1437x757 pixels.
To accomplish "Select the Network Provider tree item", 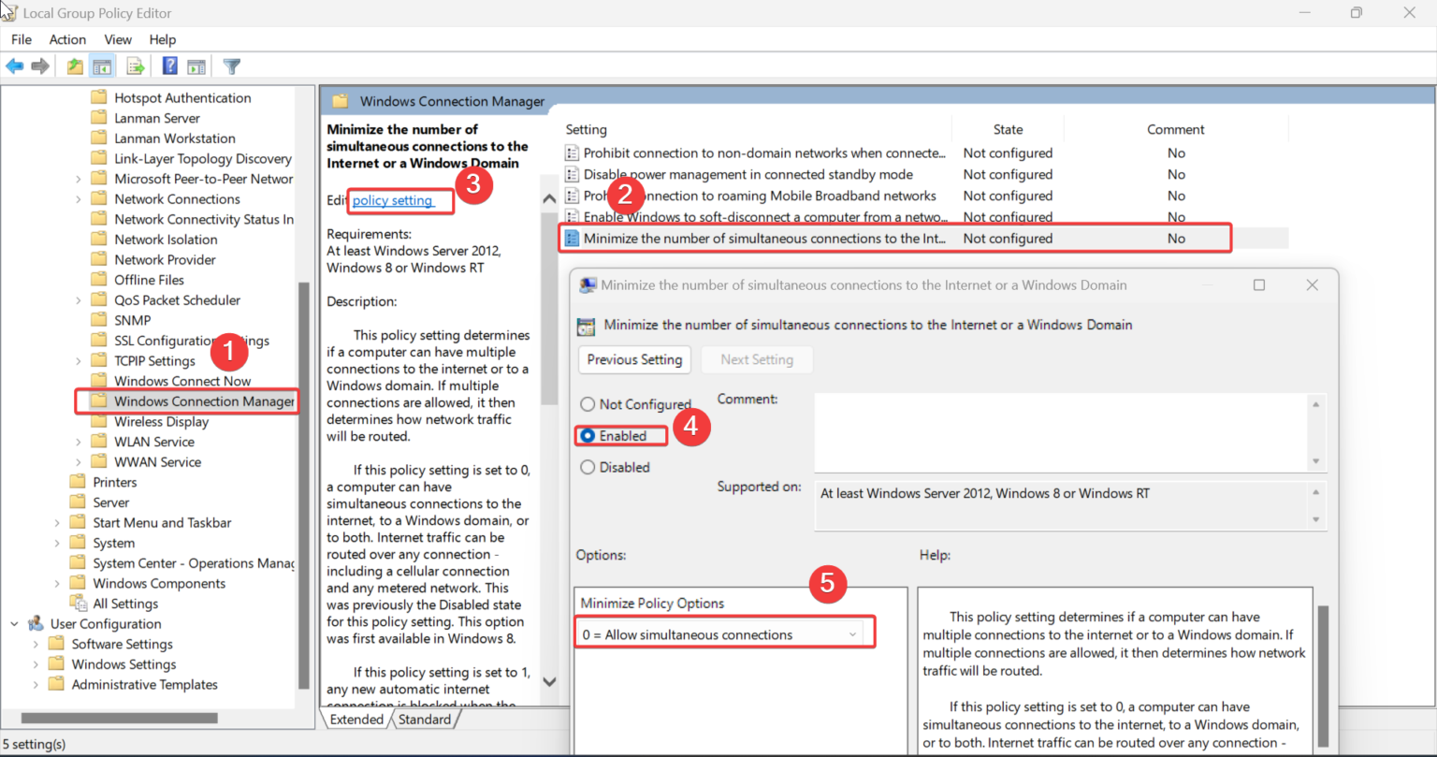I will point(165,259).
